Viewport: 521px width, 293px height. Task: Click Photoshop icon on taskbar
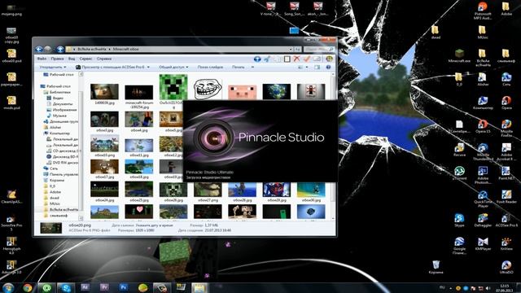pos(124,287)
